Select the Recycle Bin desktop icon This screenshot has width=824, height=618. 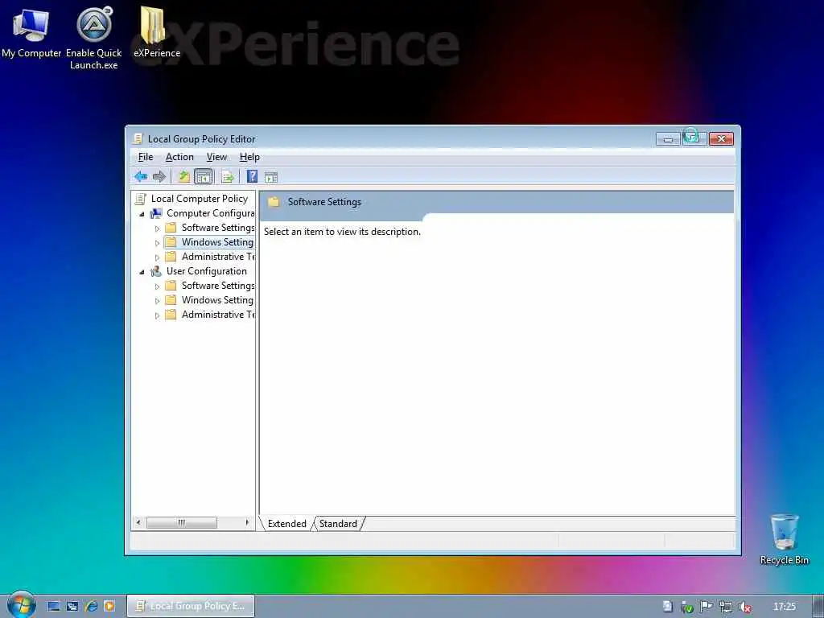(x=784, y=540)
